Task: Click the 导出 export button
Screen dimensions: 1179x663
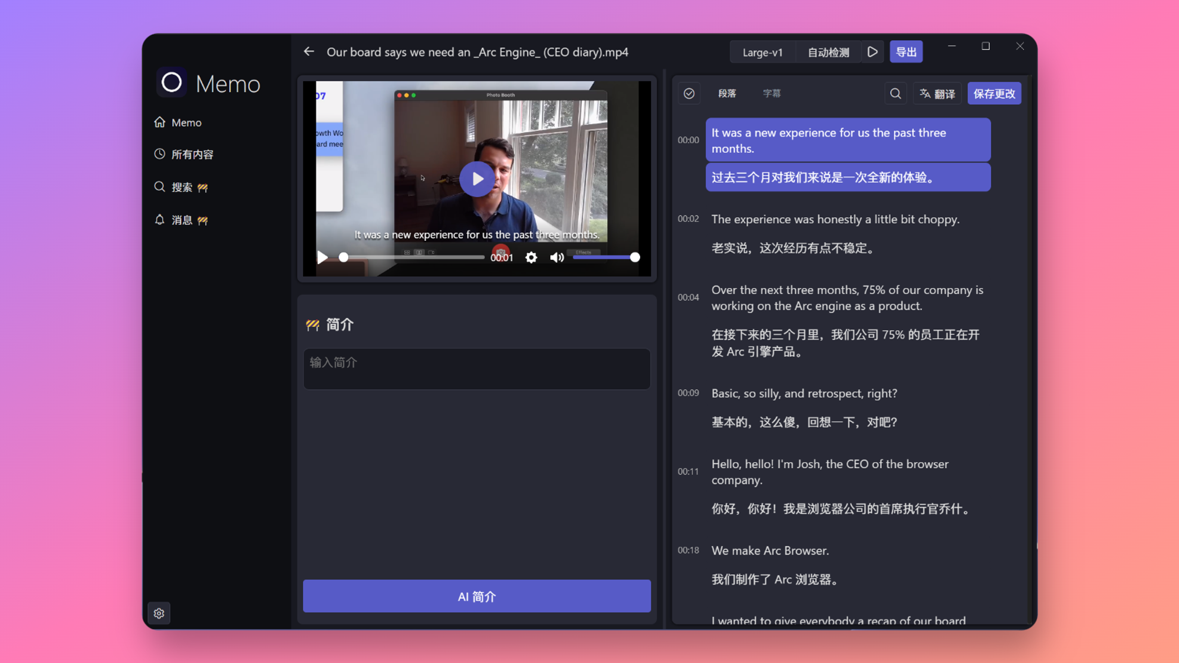Action: [906, 52]
